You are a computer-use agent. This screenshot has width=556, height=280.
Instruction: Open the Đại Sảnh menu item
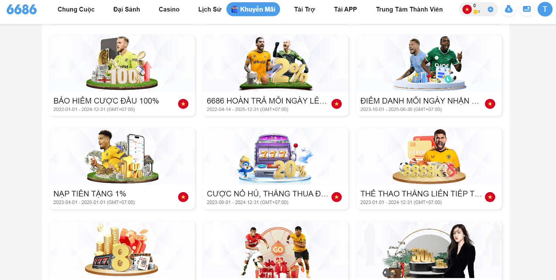click(126, 9)
